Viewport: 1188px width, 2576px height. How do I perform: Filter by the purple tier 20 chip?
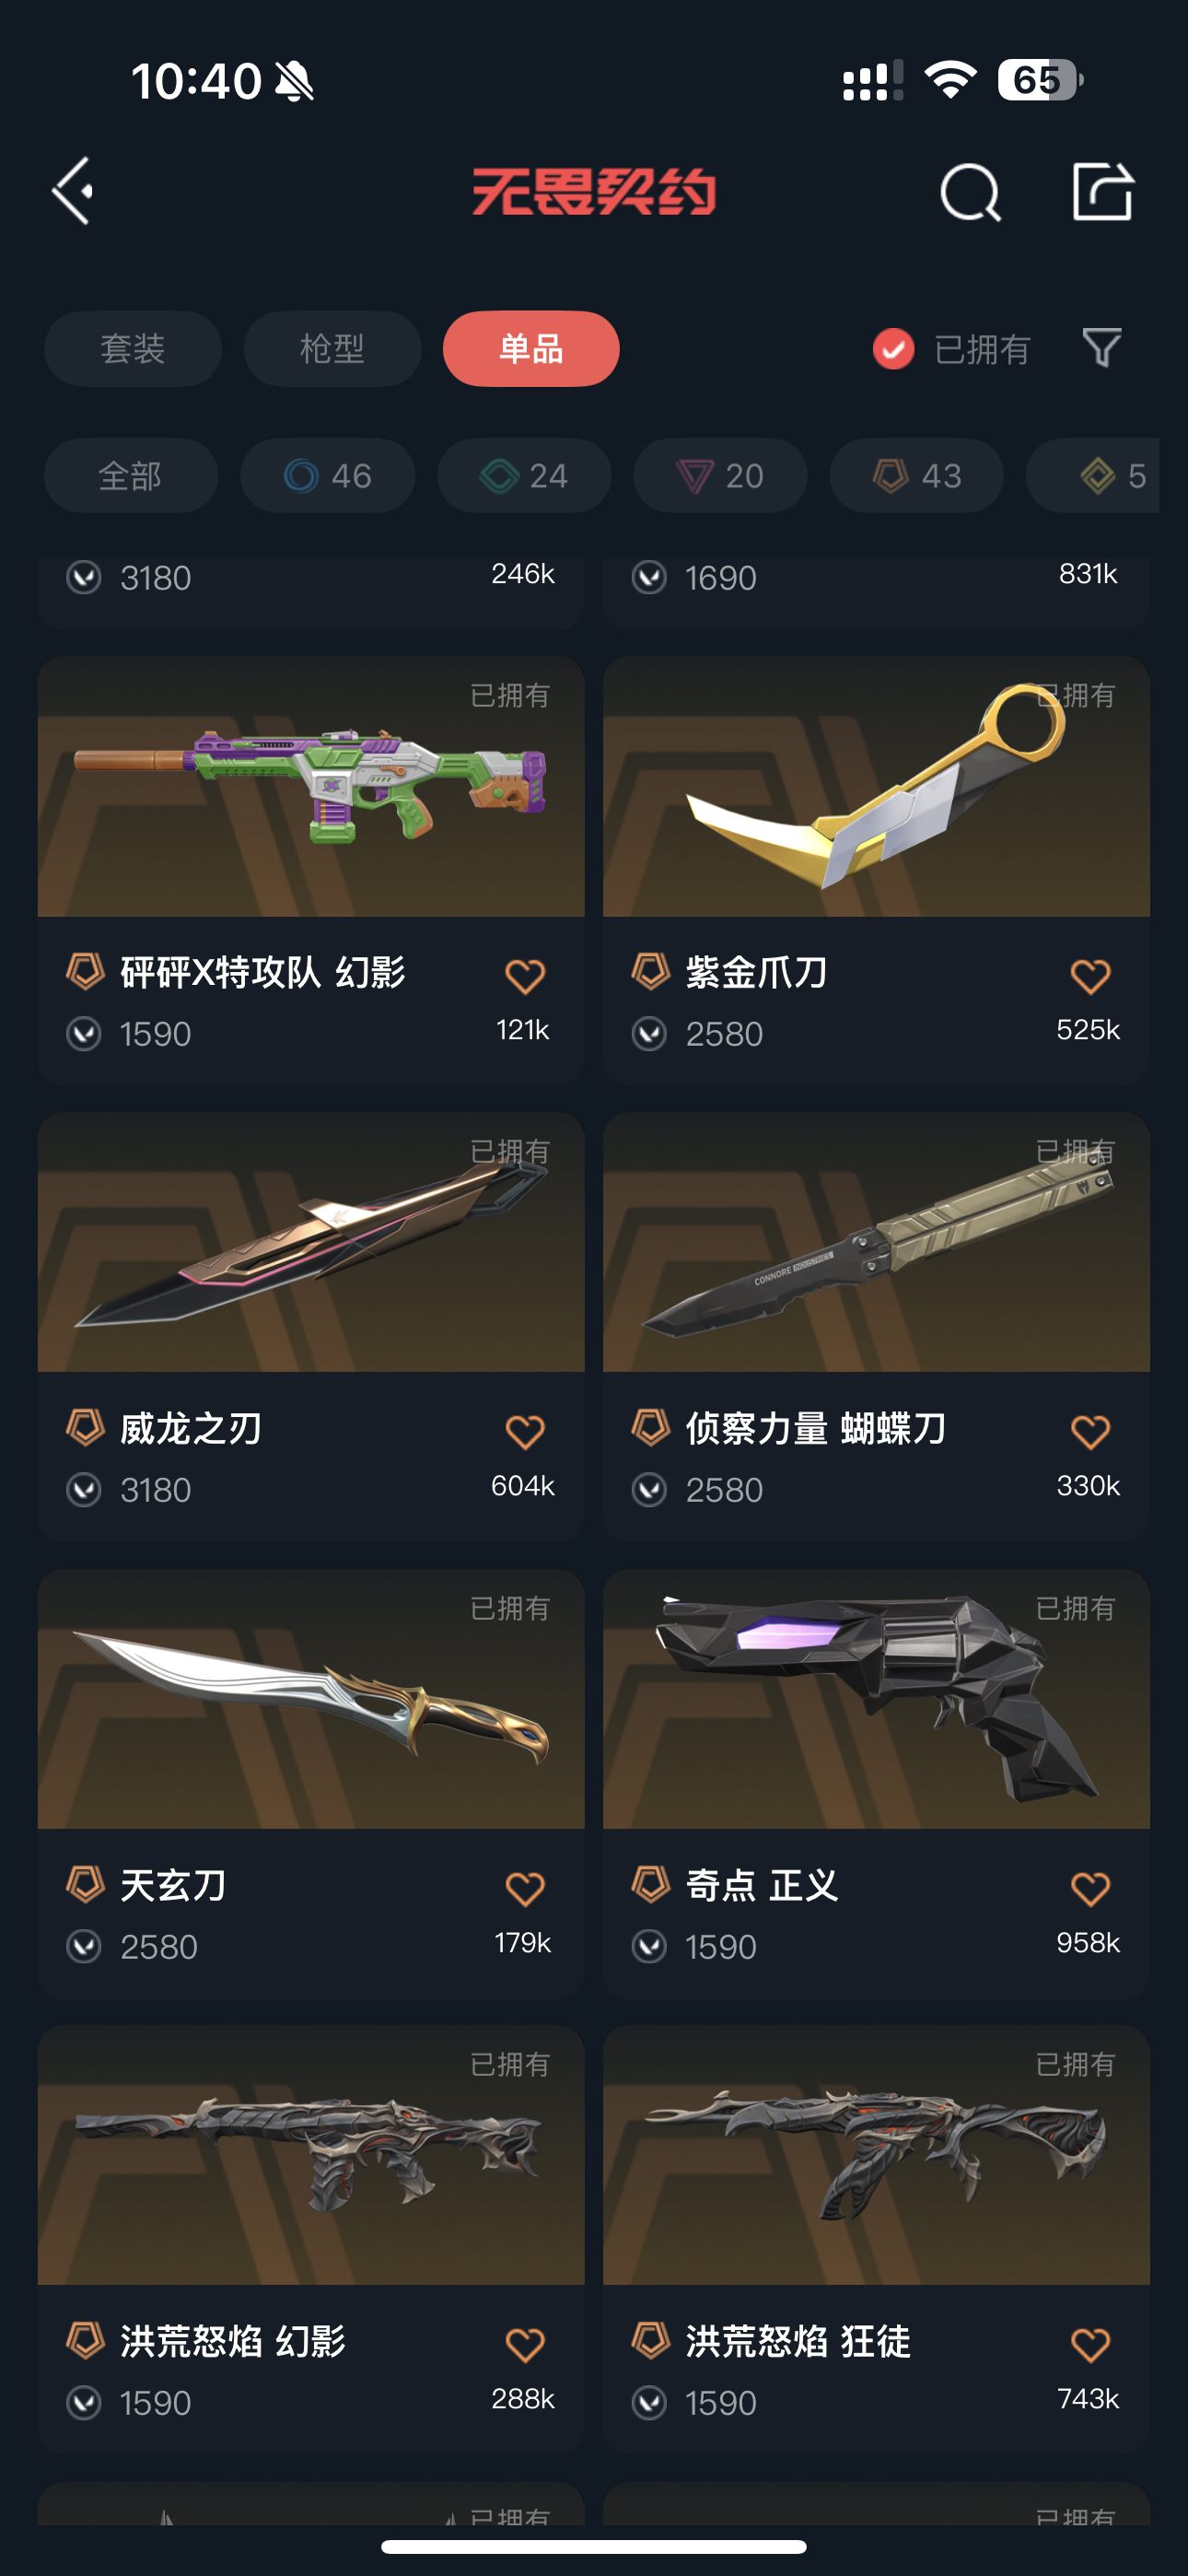(720, 476)
